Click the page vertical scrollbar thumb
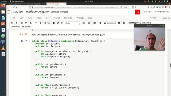 click(170, 65)
